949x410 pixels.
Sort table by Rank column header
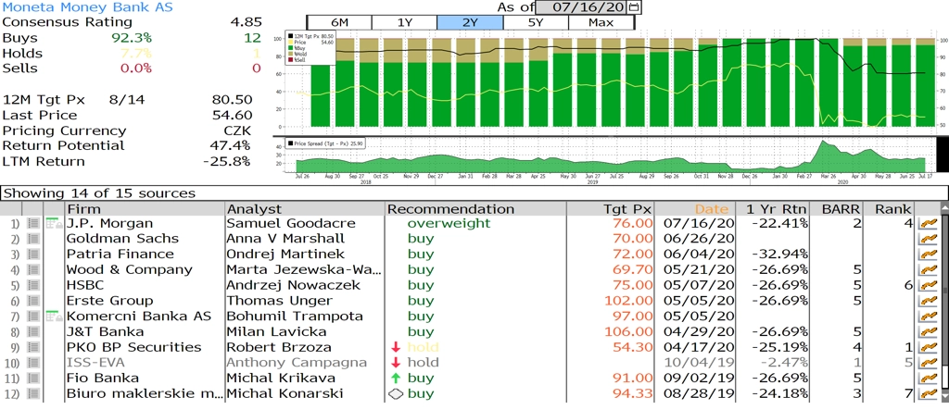click(x=889, y=208)
